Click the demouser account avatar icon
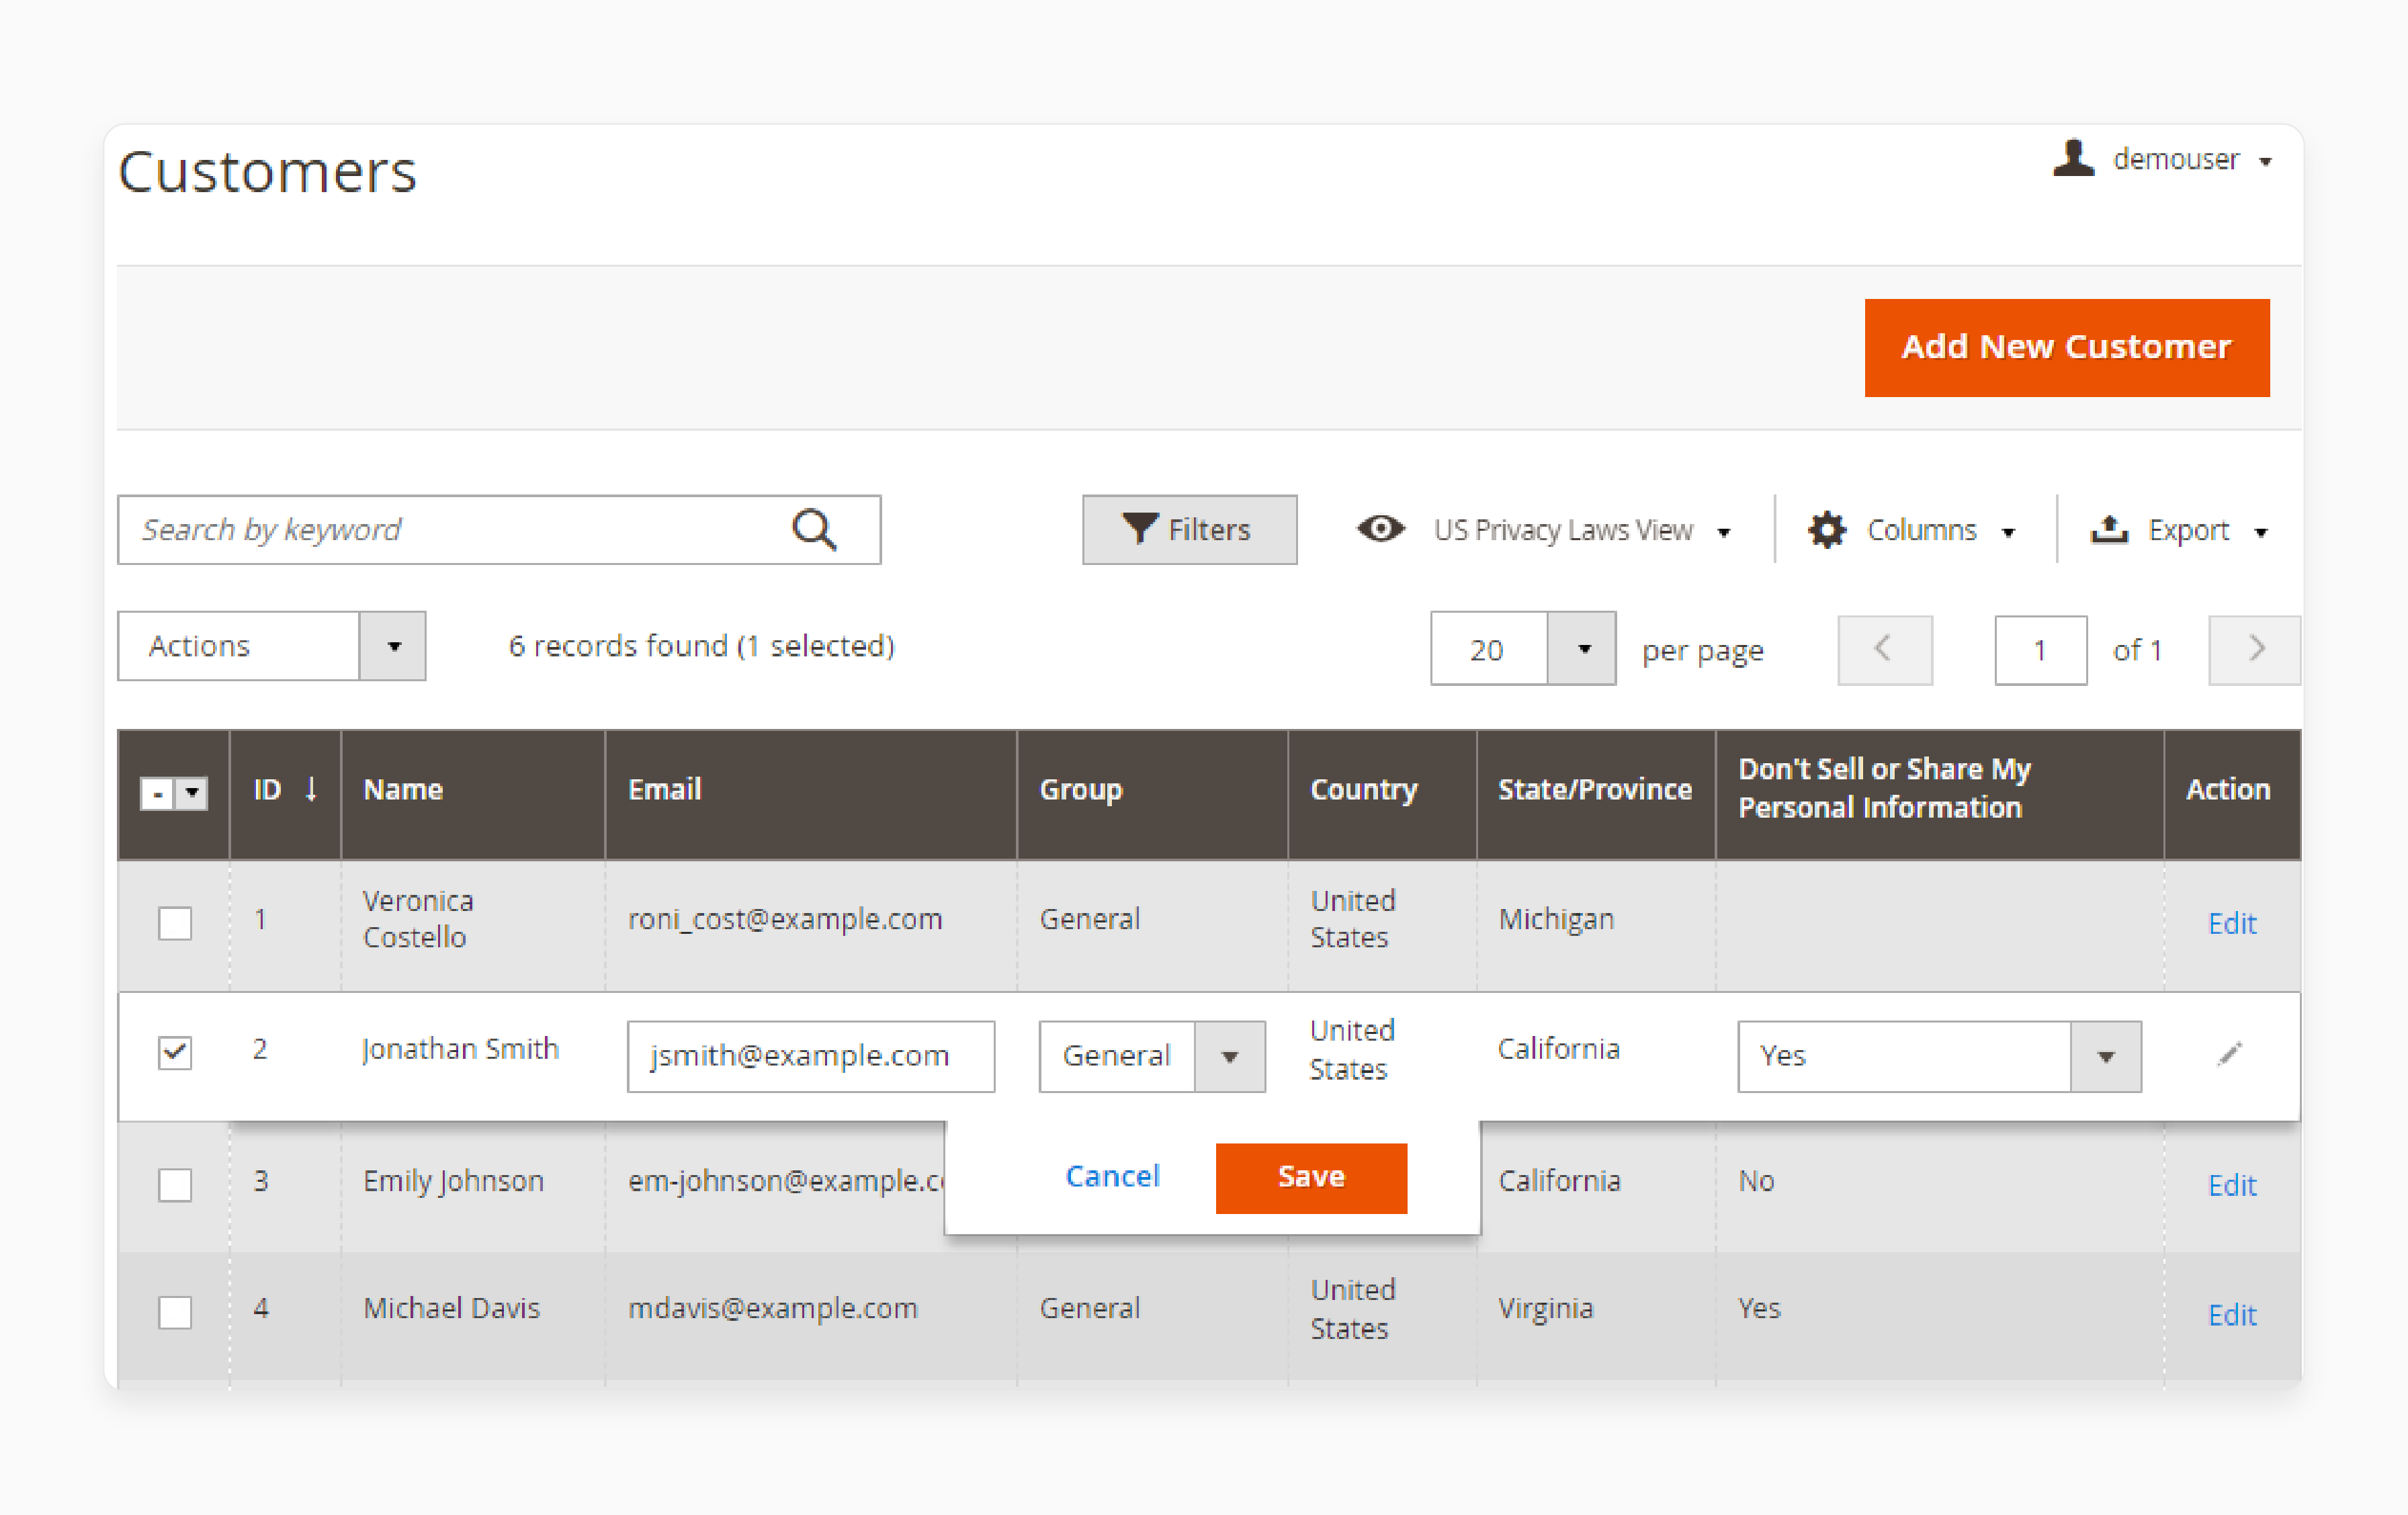Viewport: 2408px width, 1515px height. [2073, 158]
